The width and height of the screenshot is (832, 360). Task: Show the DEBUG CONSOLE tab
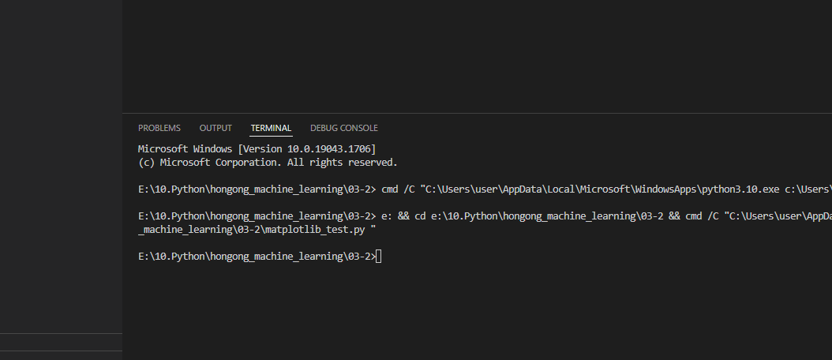pyautogui.click(x=344, y=128)
